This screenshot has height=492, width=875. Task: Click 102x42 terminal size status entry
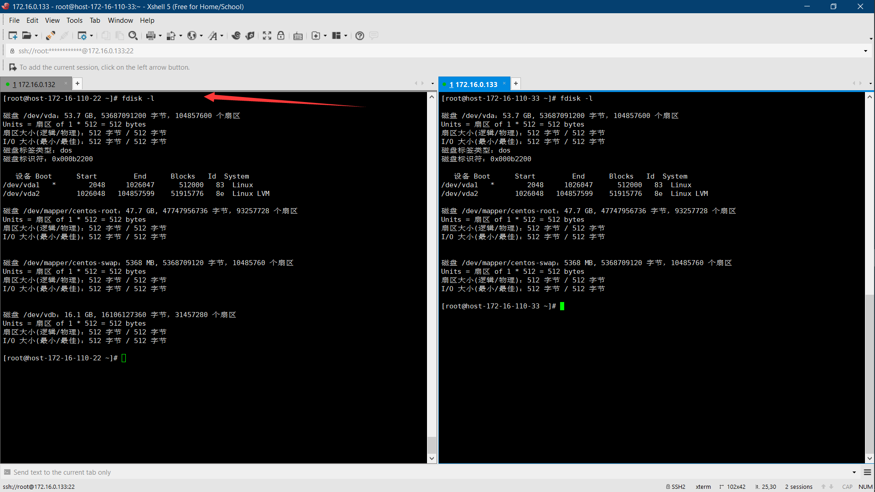pos(732,487)
